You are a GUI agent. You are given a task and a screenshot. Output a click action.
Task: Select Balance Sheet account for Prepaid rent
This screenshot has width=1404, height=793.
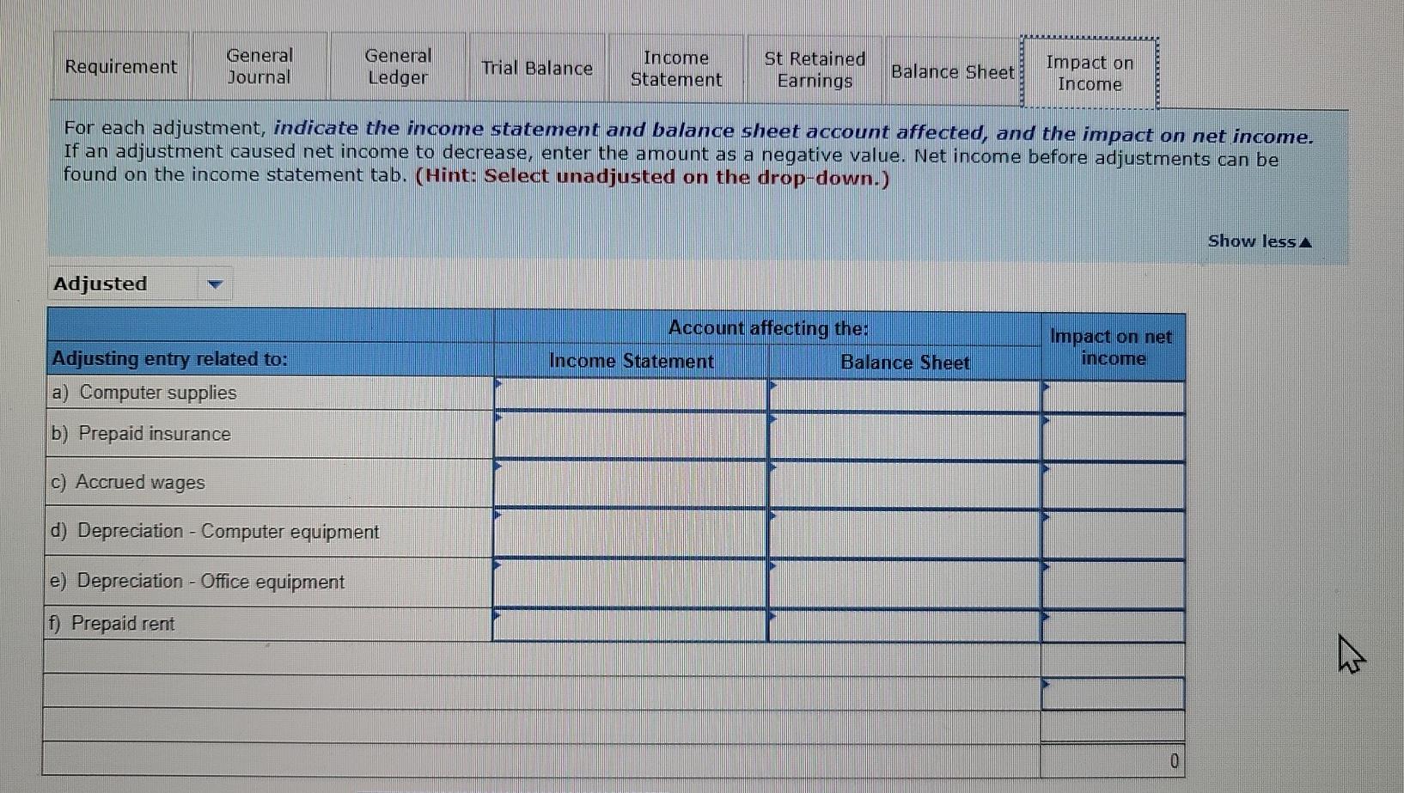coord(905,626)
